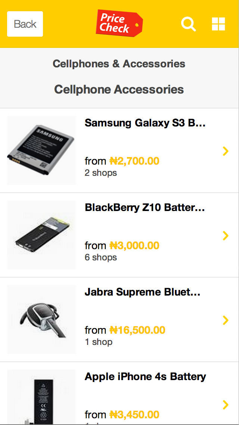View Samsung battery product thumbnail
This screenshot has width=239, height=425.
tap(41, 150)
